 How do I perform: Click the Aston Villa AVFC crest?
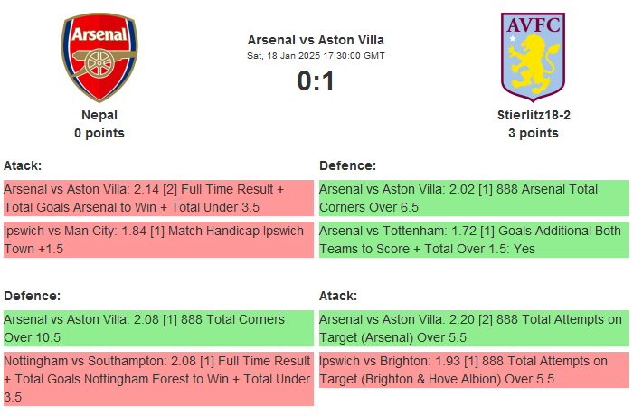(533, 55)
